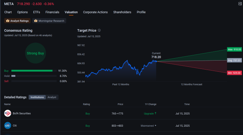243x135 pixels.
Task: Select the Analyst Ratings button
Action: (17, 21)
